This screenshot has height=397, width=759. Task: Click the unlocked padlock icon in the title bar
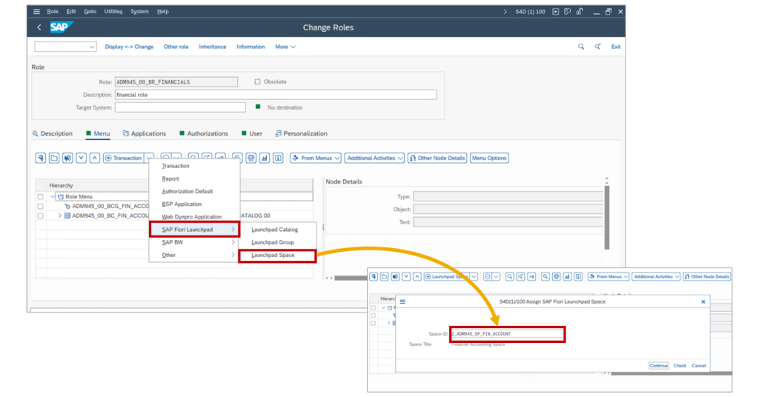click(x=580, y=12)
